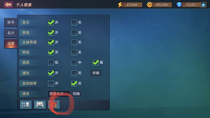
Task: Open the account switch icon
Action: point(26,105)
